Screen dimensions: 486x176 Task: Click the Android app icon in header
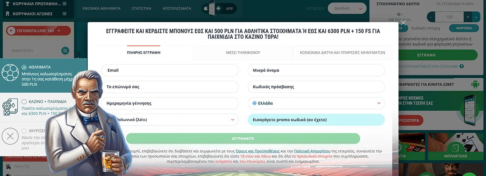[x=219, y=8]
